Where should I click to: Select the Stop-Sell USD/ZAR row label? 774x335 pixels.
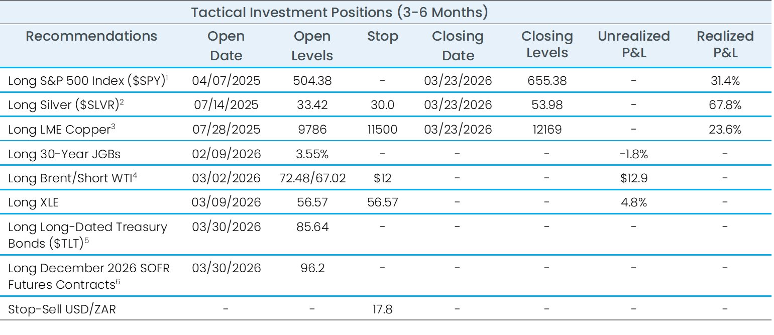point(62,309)
